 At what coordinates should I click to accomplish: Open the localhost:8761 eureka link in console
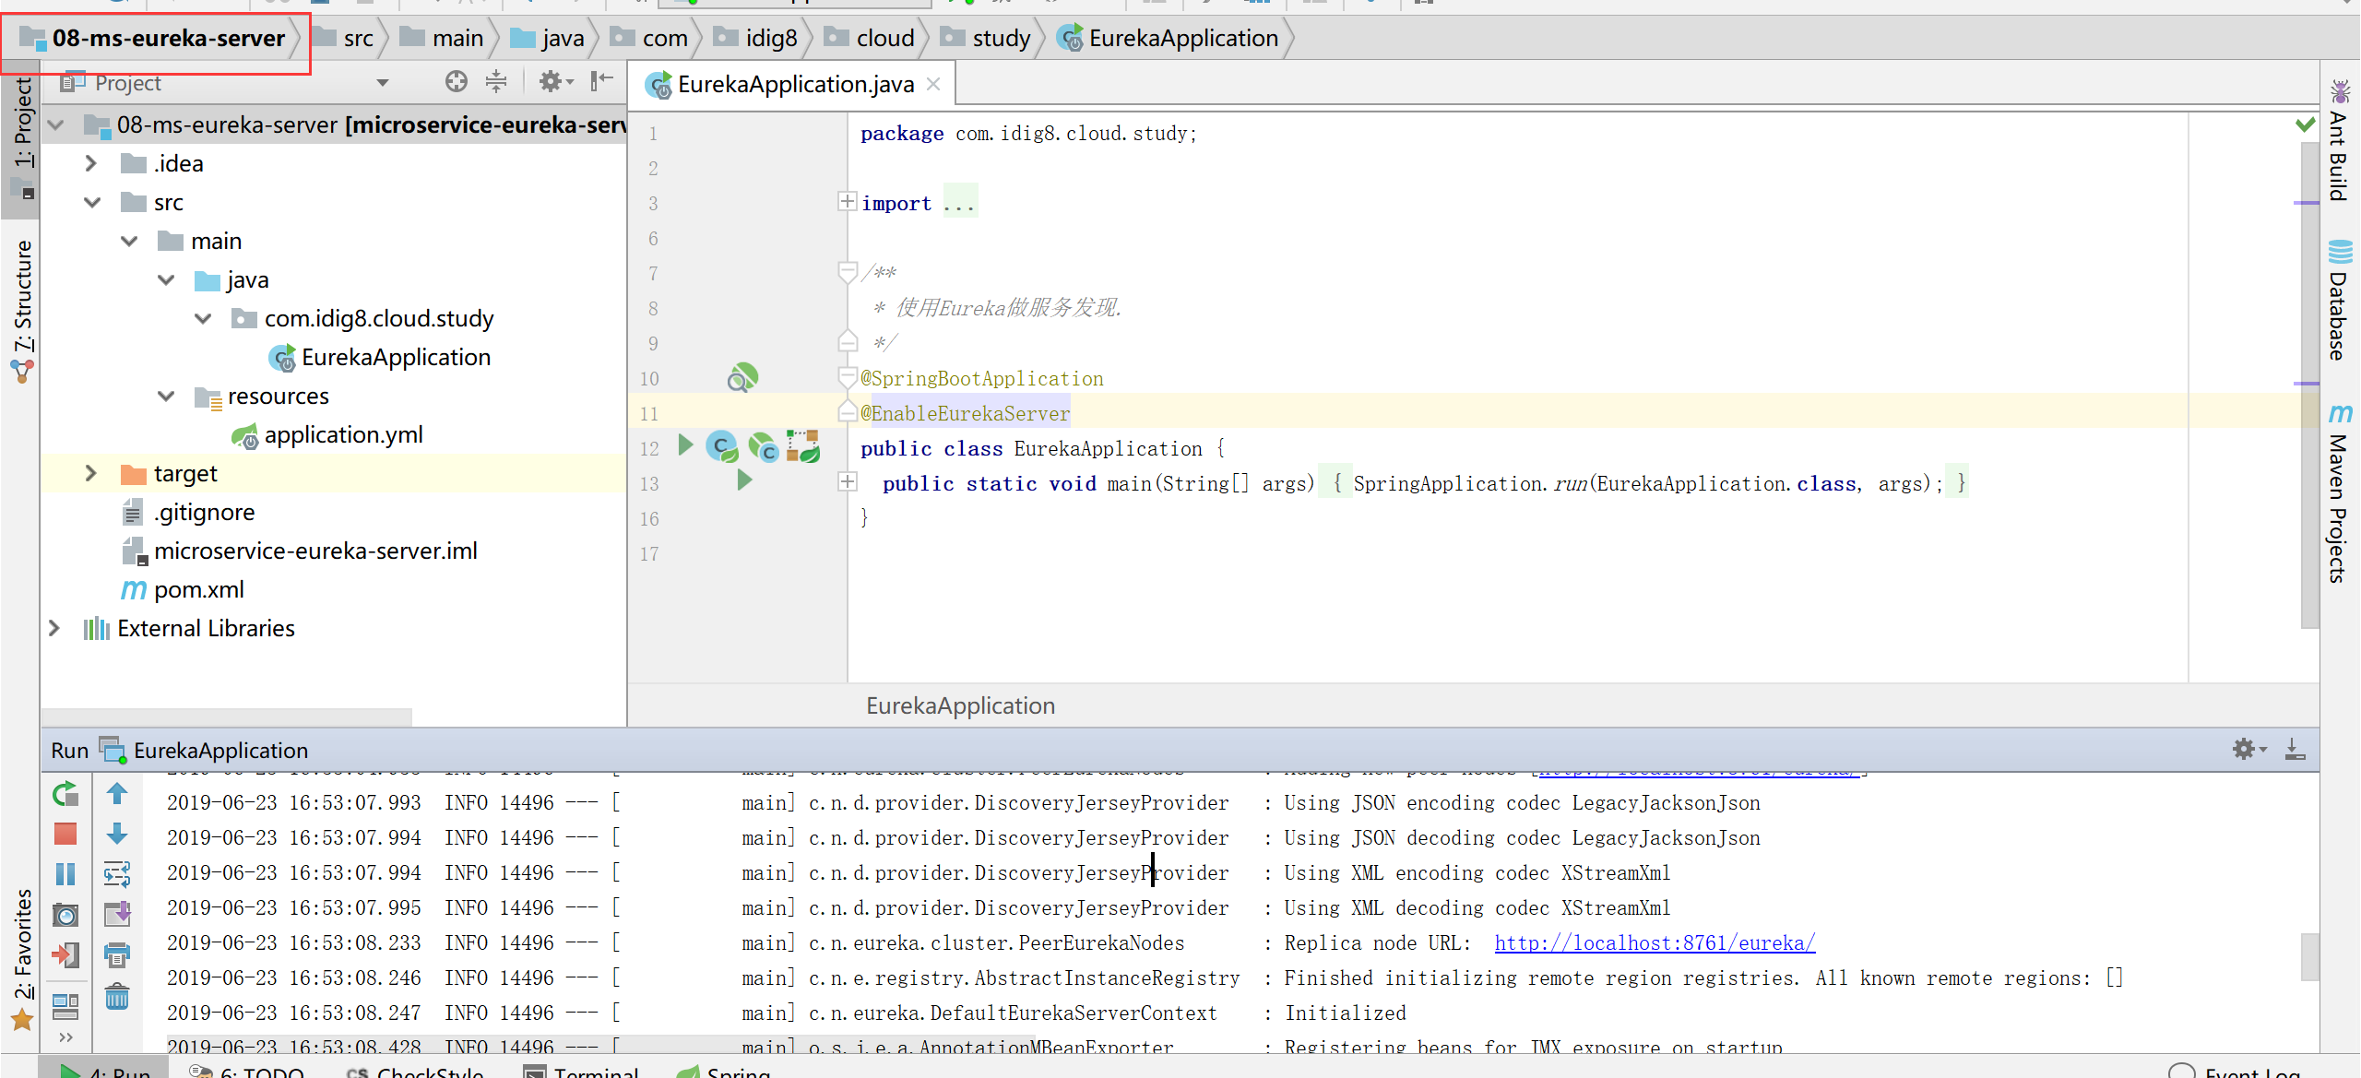[x=1655, y=943]
